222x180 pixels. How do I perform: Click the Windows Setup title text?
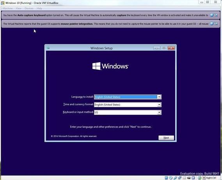[x=101, y=48]
